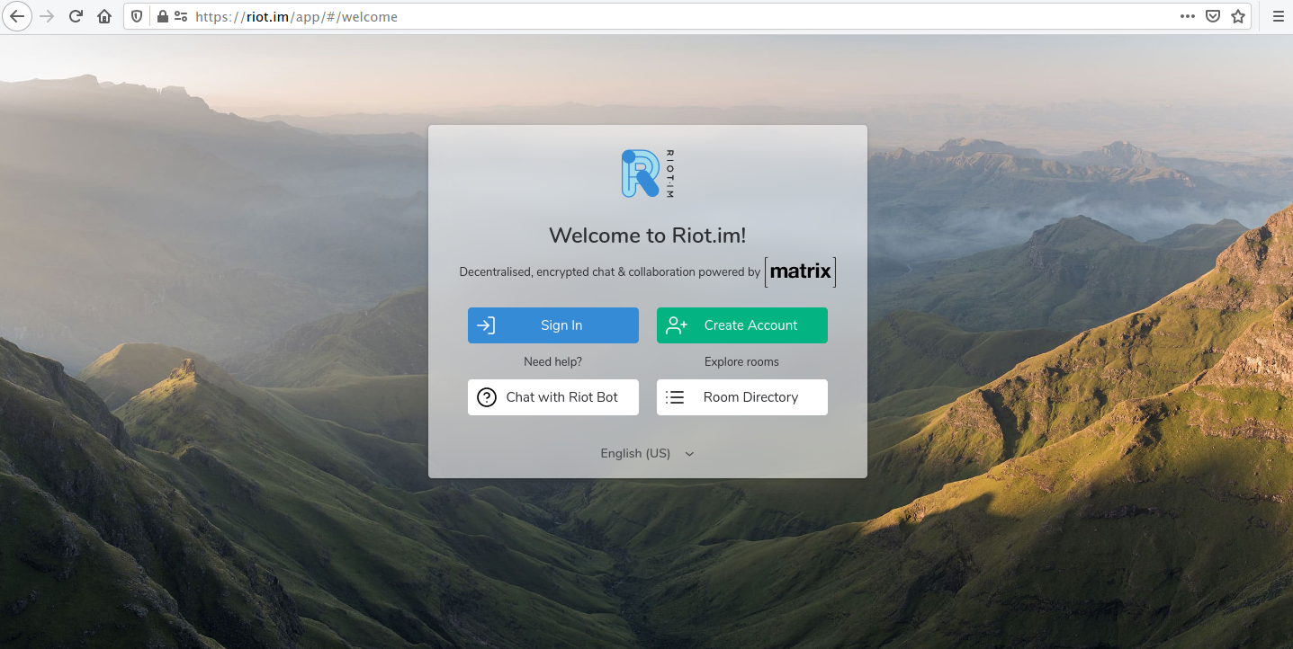Click the Riot.im logo
This screenshot has width=1293, height=649.
tap(647, 173)
